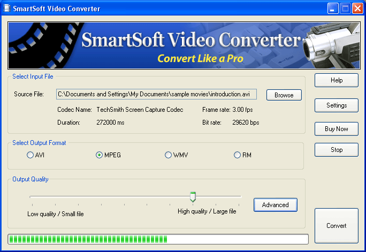Viewport: 366px width, 252px height.
Task: Click the Buy Now button
Action: [x=337, y=129]
